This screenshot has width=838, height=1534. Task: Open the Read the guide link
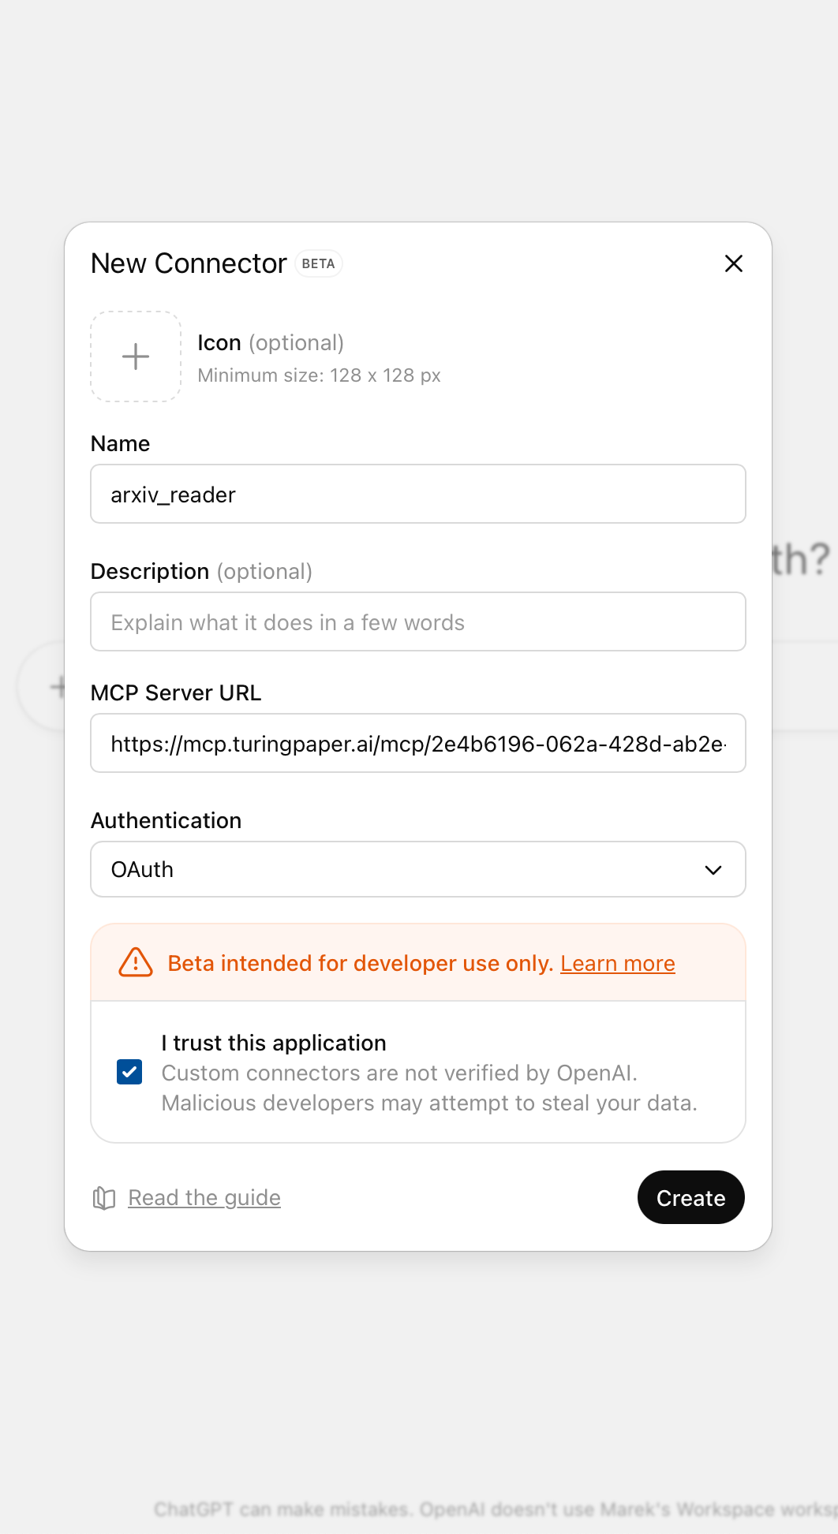coord(204,1198)
